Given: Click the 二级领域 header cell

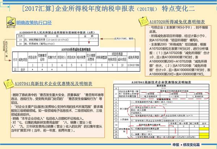Looking at the screenshot, I should coord(173,94).
